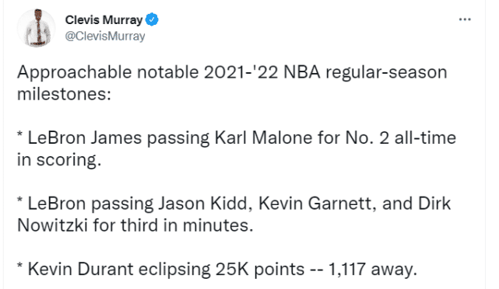This screenshot has height=289, width=499.
Task: Open the tweet's three-dot more options menu
Action: coord(465,19)
